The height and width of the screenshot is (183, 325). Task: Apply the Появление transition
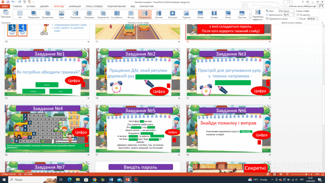click(75, 15)
